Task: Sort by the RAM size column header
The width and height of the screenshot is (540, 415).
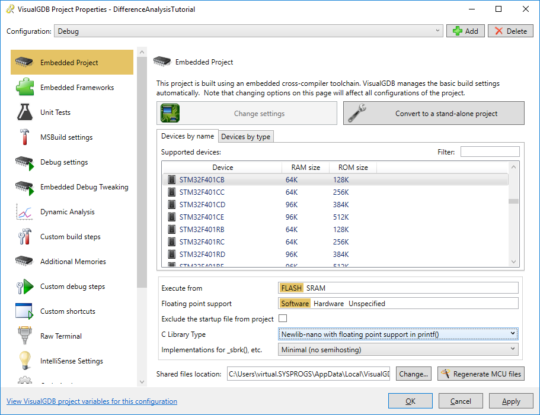Action: [x=305, y=167]
